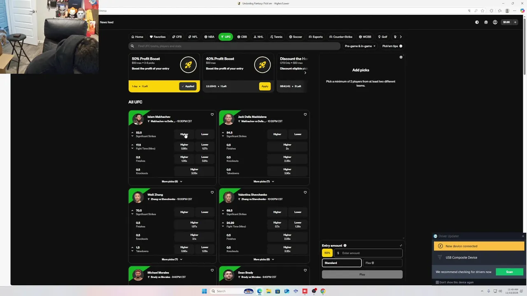Switch to the Soccer tab

[295, 37]
